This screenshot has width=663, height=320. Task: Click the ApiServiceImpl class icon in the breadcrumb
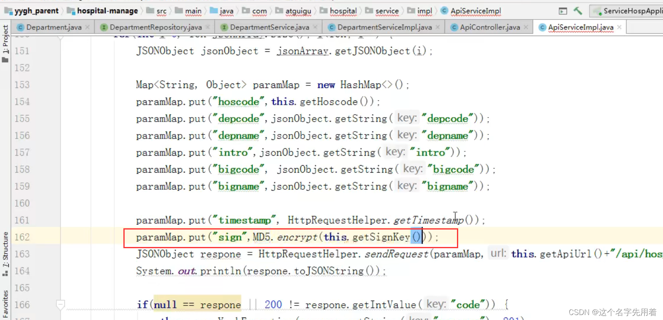[x=444, y=11]
